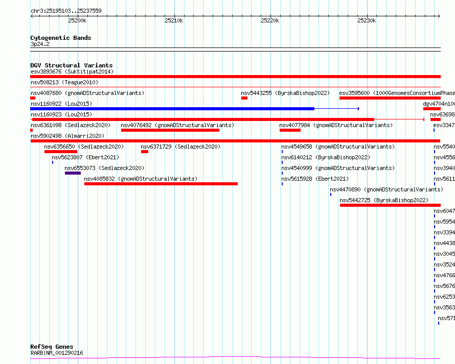Screen dimensions: 455x364
Task: Click the nsv5902498 (Almarri2020) label
Action: (67, 136)
